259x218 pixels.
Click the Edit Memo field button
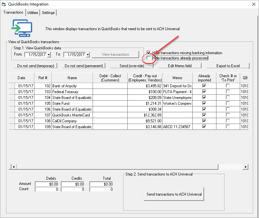click(x=180, y=66)
